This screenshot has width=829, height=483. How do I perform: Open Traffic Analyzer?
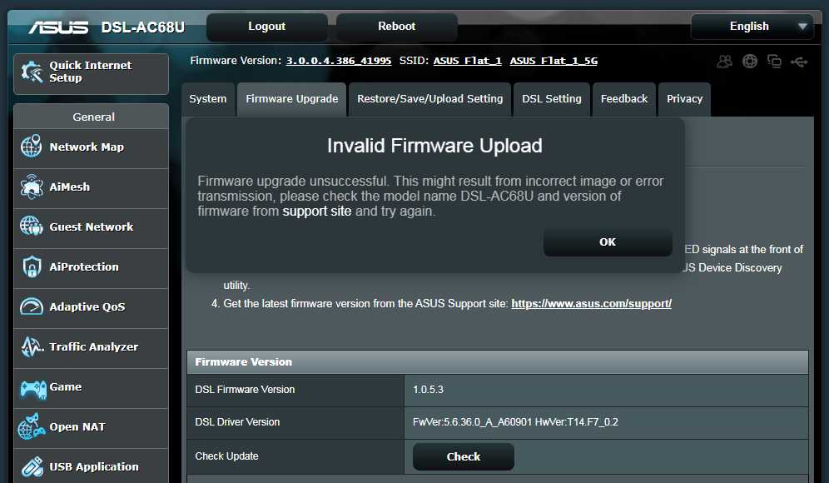[91, 348]
